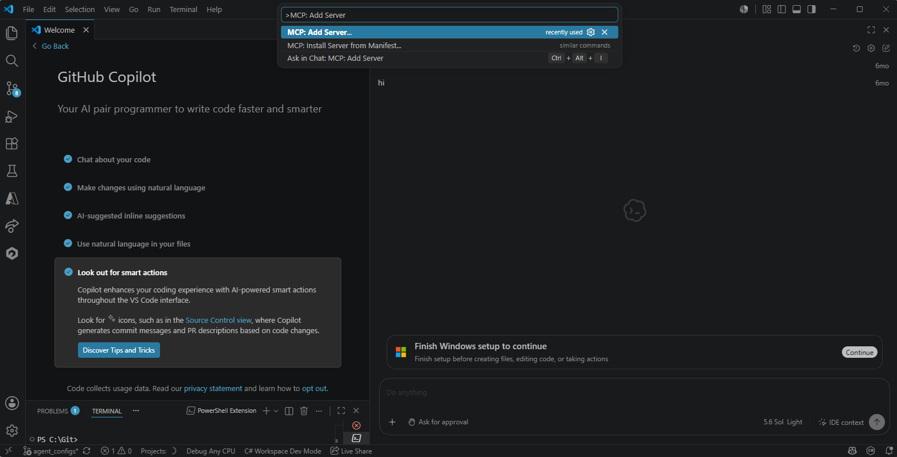Image resolution: width=897 pixels, height=457 pixels.
Task: Open the Extensions view
Action: (x=12, y=143)
